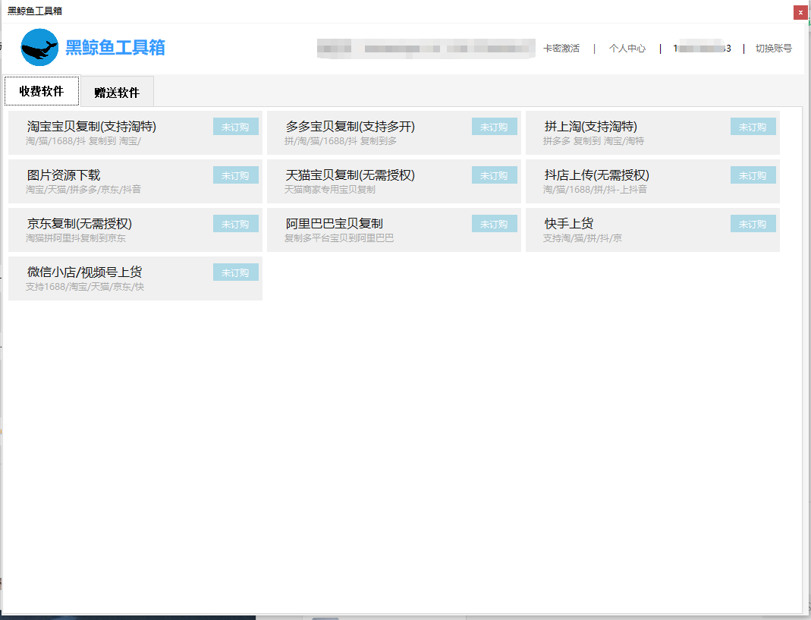811x620 pixels.
Task: Click description 淘宝/天猫/拼多多/京东/抖音
Action: click(83, 190)
